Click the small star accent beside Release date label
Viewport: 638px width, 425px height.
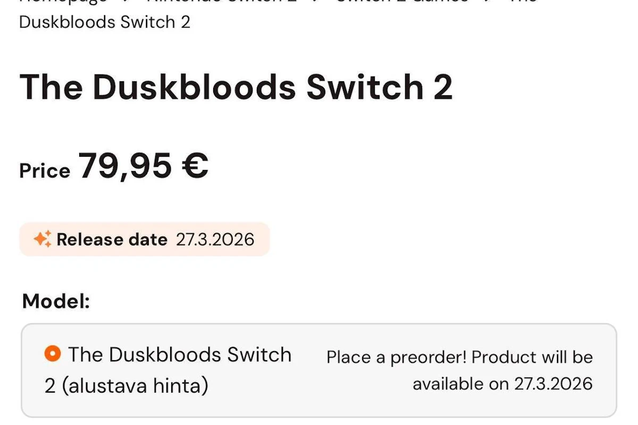pos(49,232)
